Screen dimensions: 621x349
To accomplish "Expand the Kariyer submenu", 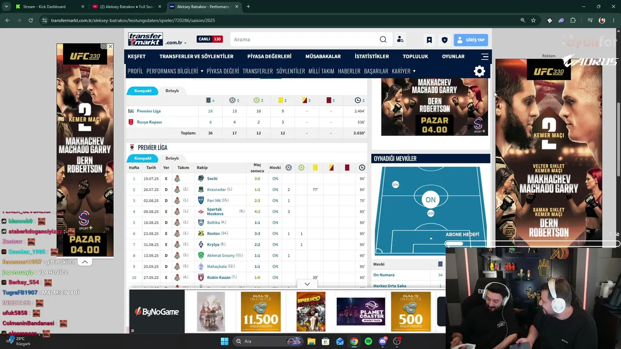I will (404, 71).
